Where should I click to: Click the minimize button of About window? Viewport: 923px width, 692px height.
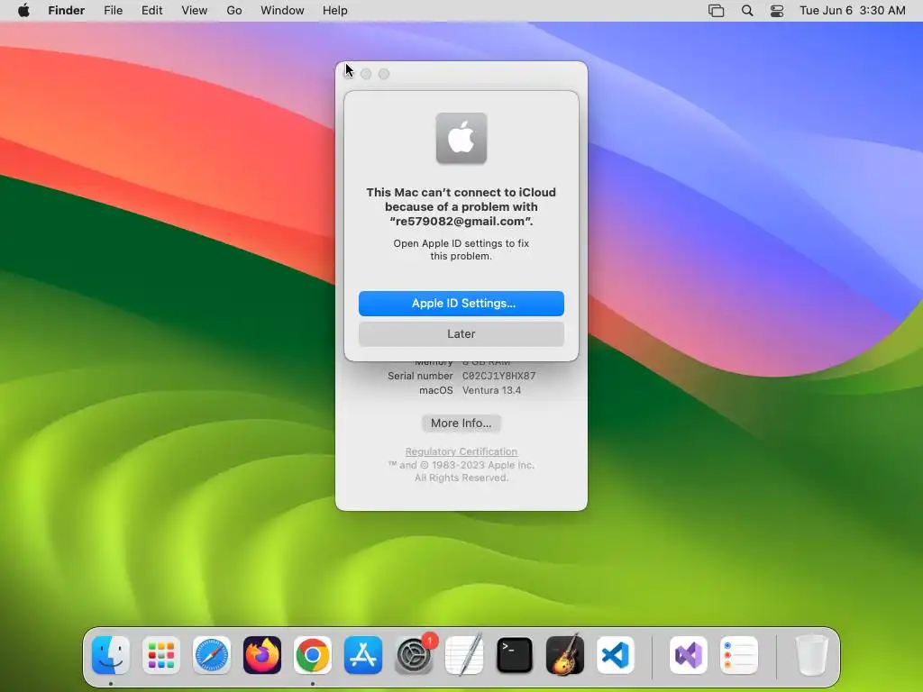coord(366,74)
